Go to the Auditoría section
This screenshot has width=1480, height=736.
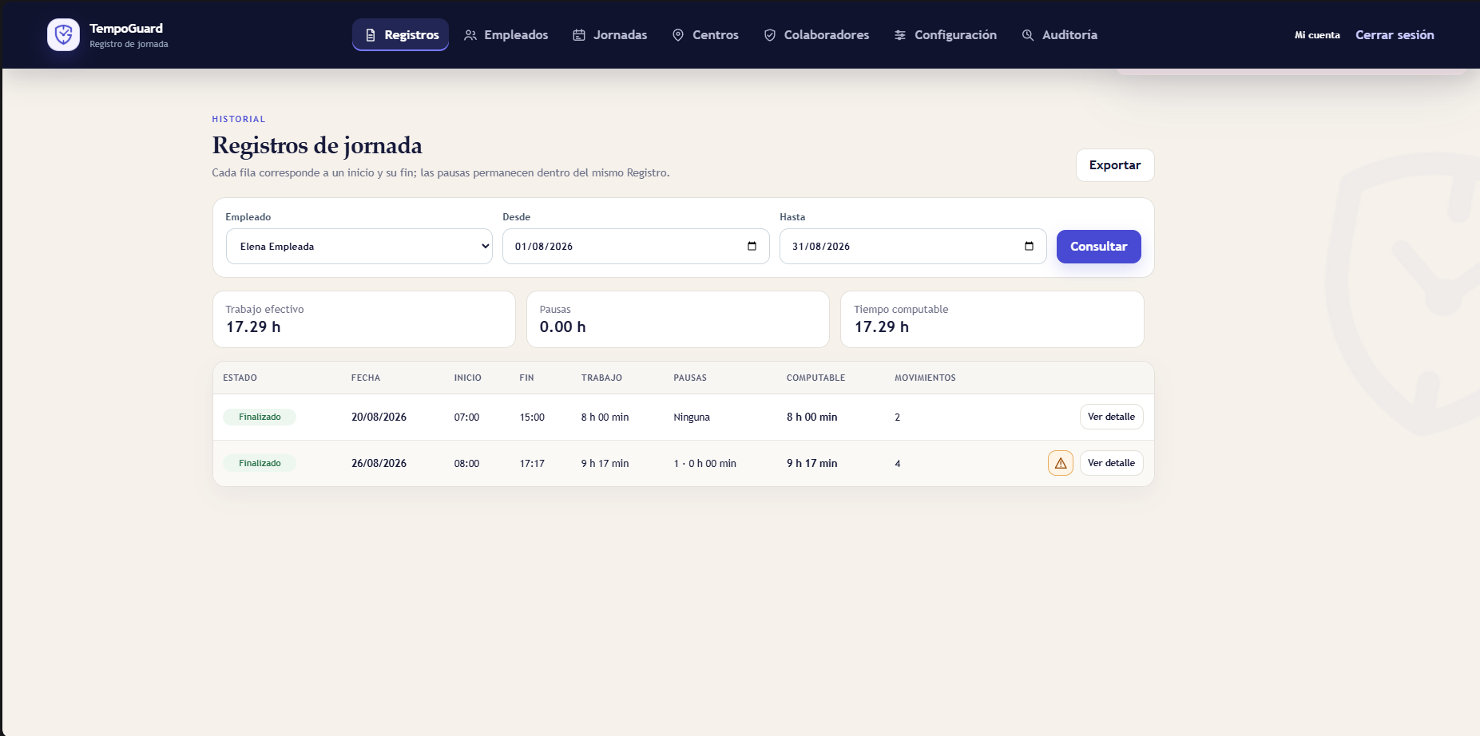click(1060, 35)
